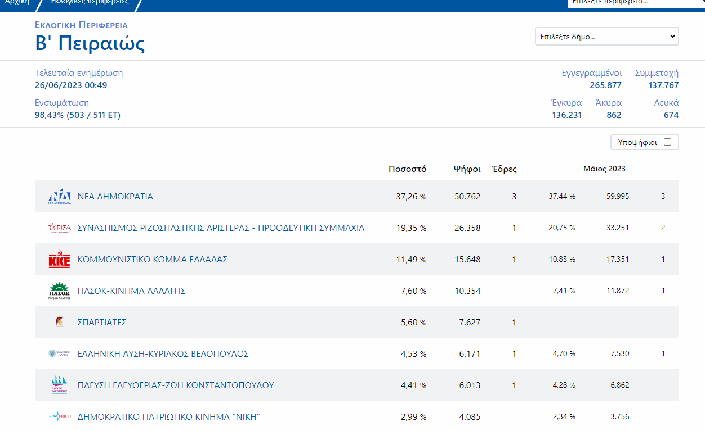Click the Υποψήφιοι button label
The image size is (705, 431).
click(637, 142)
